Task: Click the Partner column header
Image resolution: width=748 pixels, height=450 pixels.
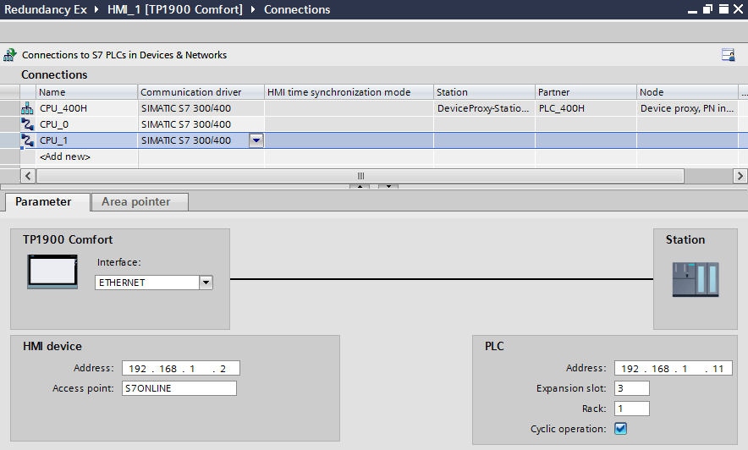Action: 586,92
